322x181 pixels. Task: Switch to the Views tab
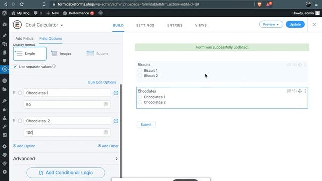201,25
